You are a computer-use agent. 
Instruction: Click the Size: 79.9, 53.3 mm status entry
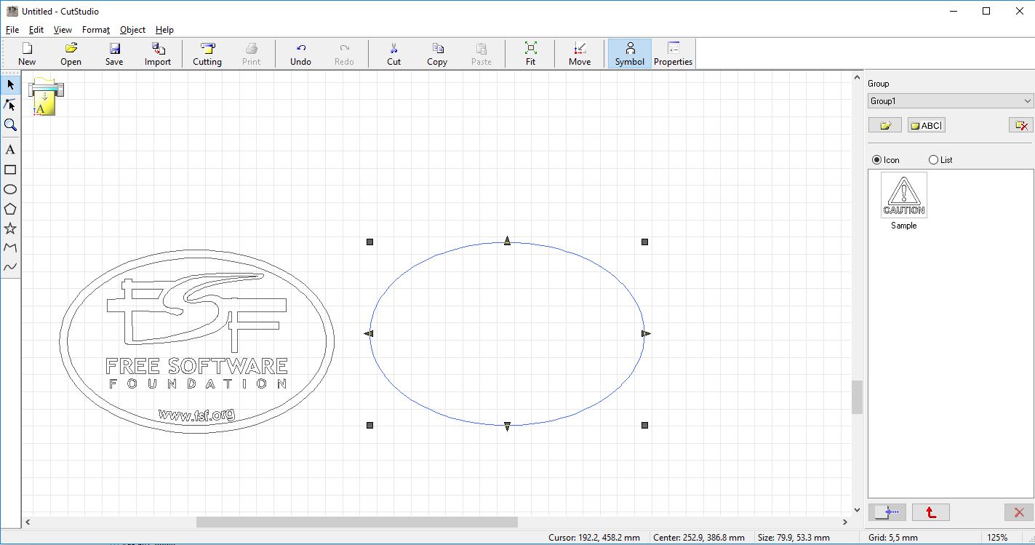tap(794, 538)
